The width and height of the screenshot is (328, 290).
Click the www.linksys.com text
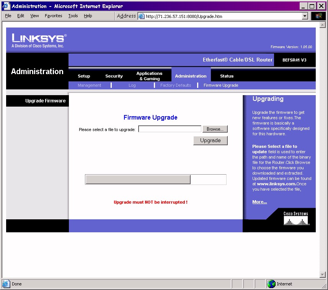coord(276,184)
